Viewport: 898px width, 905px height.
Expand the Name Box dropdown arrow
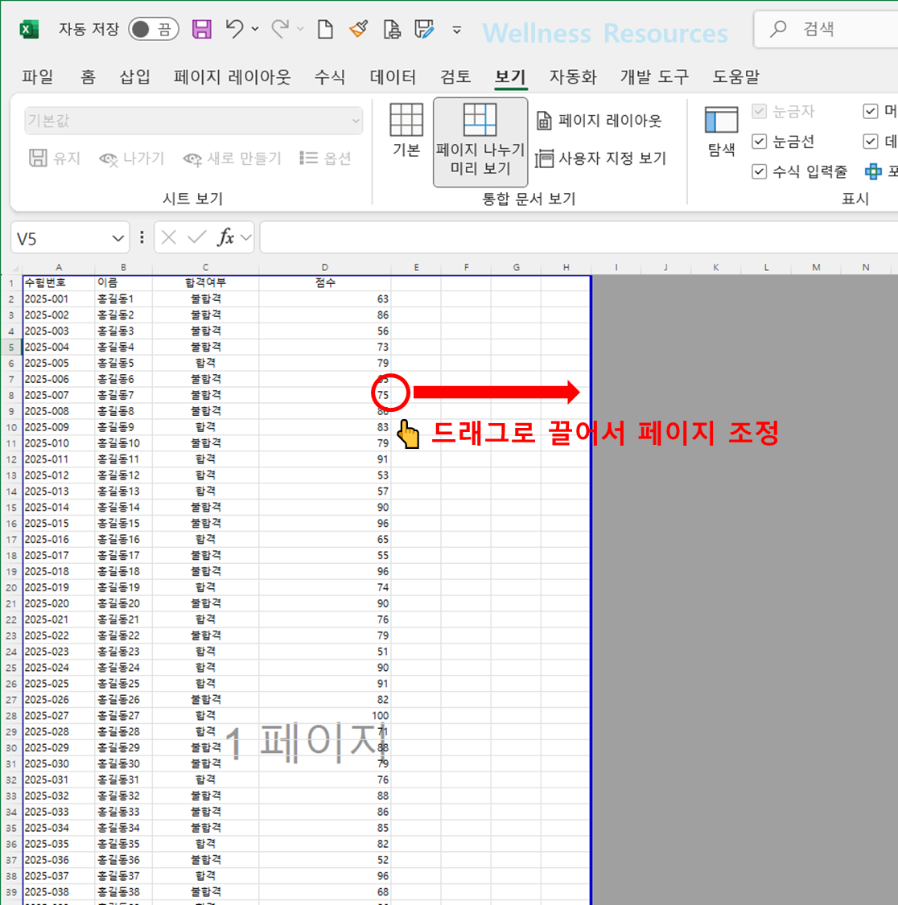[117, 238]
